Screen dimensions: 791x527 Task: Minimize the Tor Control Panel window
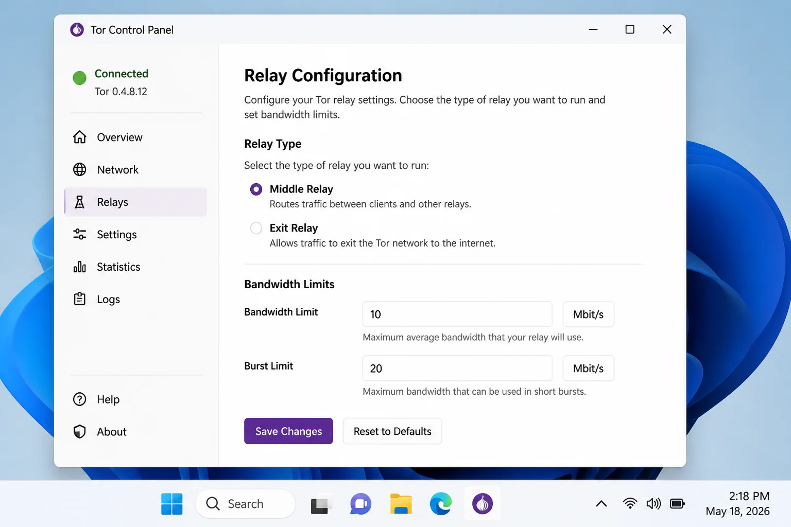pos(593,29)
